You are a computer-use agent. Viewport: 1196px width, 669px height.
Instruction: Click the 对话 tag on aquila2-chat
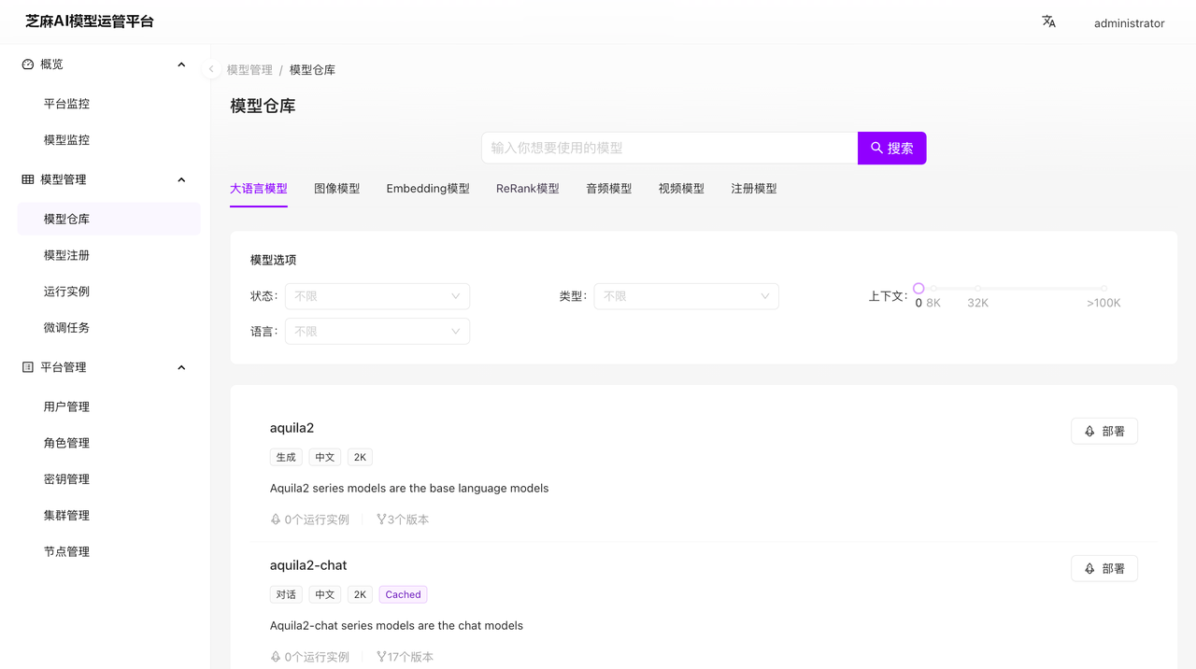pyautogui.click(x=286, y=594)
